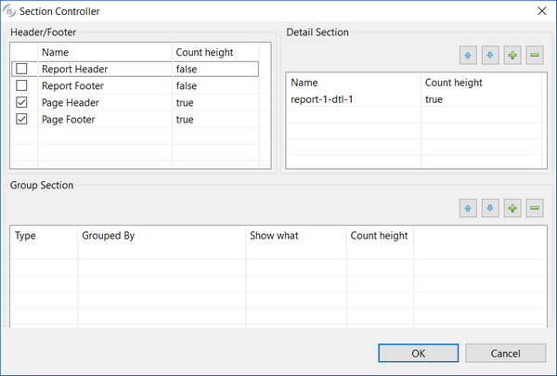Dismiss dialog with Cancel button

[506, 354]
